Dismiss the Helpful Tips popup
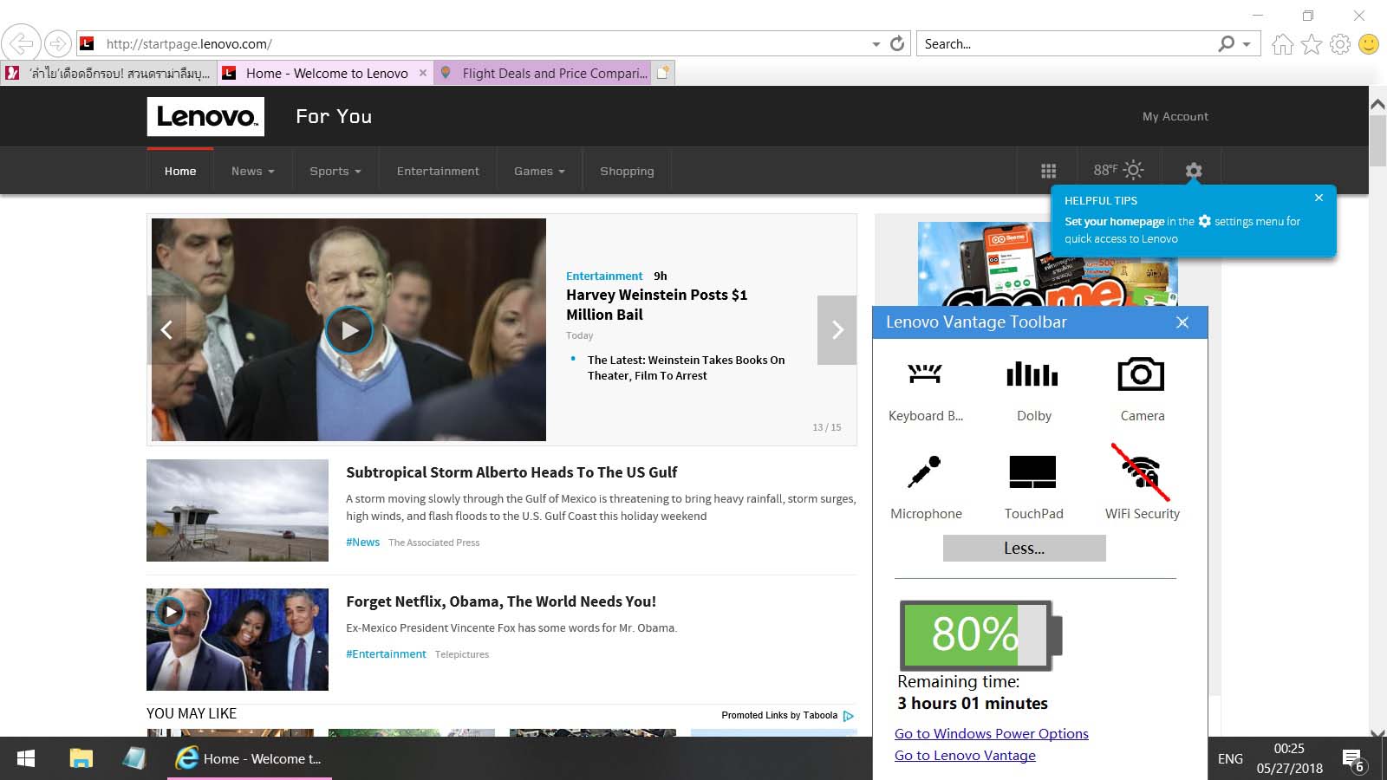The width and height of the screenshot is (1387, 780). coord(1319,198)
